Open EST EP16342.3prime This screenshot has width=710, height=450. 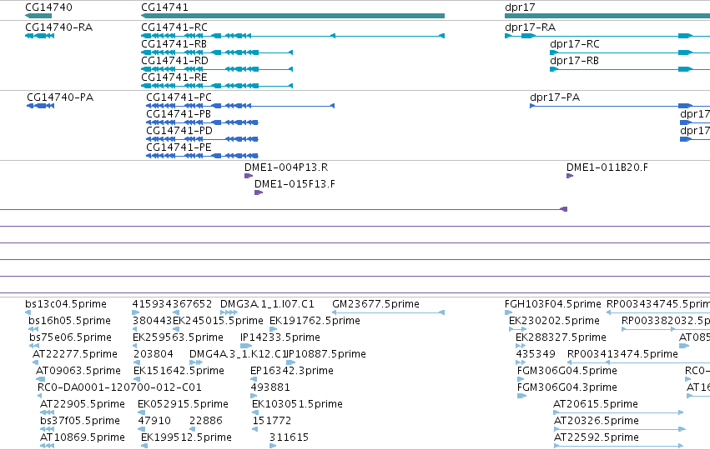tap(292, 371)
